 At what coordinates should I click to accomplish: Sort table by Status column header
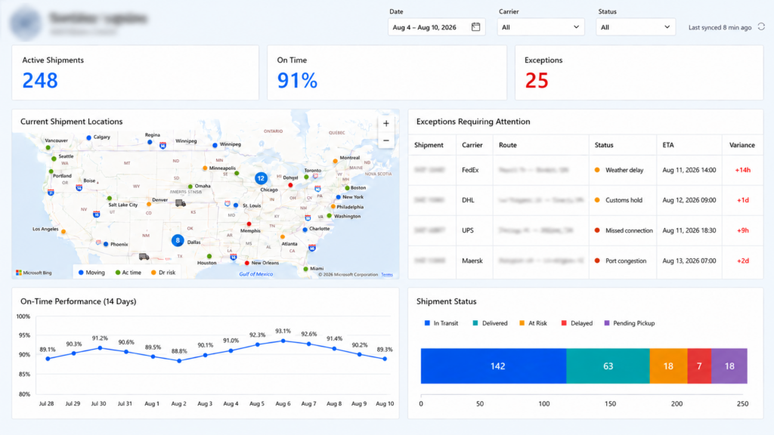tap(604, 145)
